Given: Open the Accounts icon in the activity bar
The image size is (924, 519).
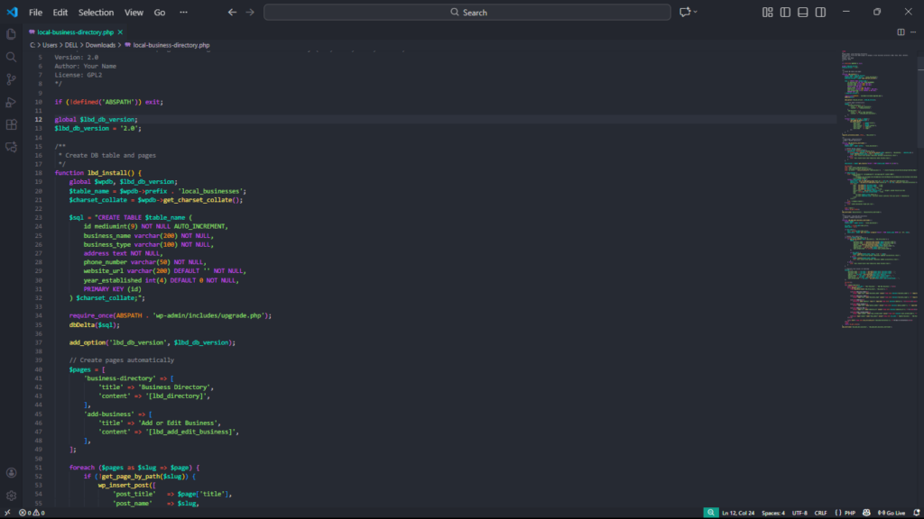Looking at the screenshot, I should [x=12, y=472].
